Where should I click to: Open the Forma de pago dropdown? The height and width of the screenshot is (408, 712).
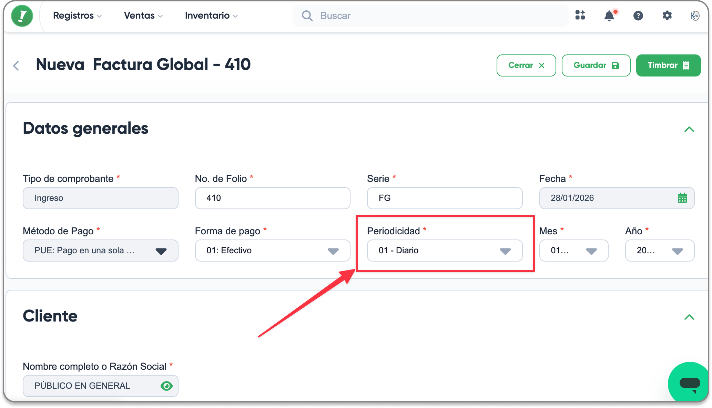click(273, 251)
